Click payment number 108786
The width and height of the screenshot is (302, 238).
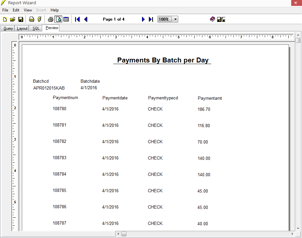pos(59,207)
